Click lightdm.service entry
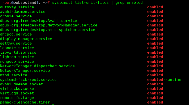The height and width of the screenshot is (105, 189). 17,57
